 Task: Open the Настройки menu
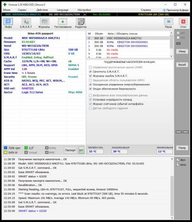[x=84, y=10]
